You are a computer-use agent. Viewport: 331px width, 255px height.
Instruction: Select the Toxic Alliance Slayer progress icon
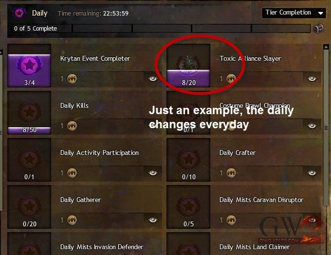tap(188, 66)
